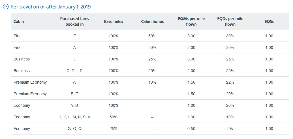The height and width of the screenshot is (139, 293).
Task: Select the 'EQSs' column header
Action: (269, 21)
